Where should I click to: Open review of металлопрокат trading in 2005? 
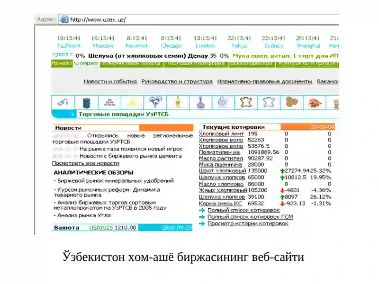point(110,205)
